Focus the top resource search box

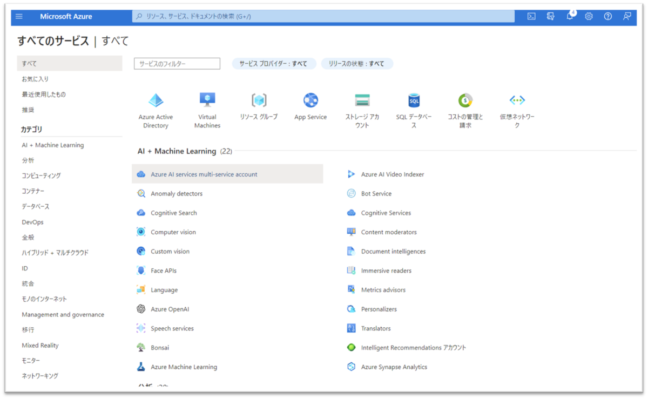pyautogui.click(x=323, y=16)
